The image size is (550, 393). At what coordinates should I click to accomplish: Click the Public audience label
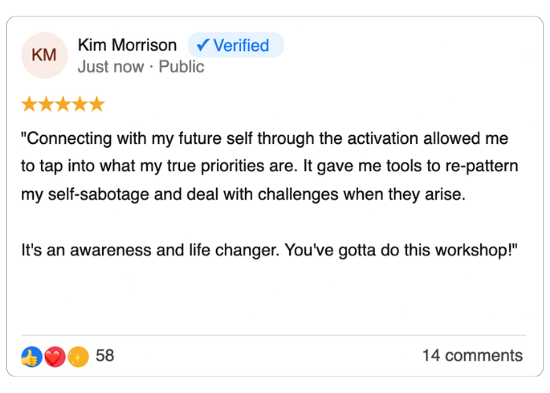click(181, 67)
